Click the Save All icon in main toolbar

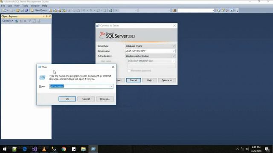click(26, 10)
